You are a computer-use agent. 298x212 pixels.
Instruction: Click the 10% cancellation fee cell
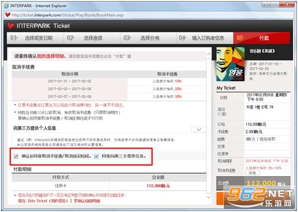pos(167,81)
